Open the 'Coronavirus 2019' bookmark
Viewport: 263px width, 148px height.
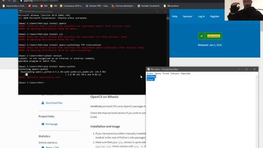(x=71, y=6)
